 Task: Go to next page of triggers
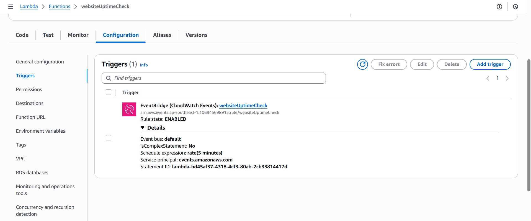click(x=507, y=78)
